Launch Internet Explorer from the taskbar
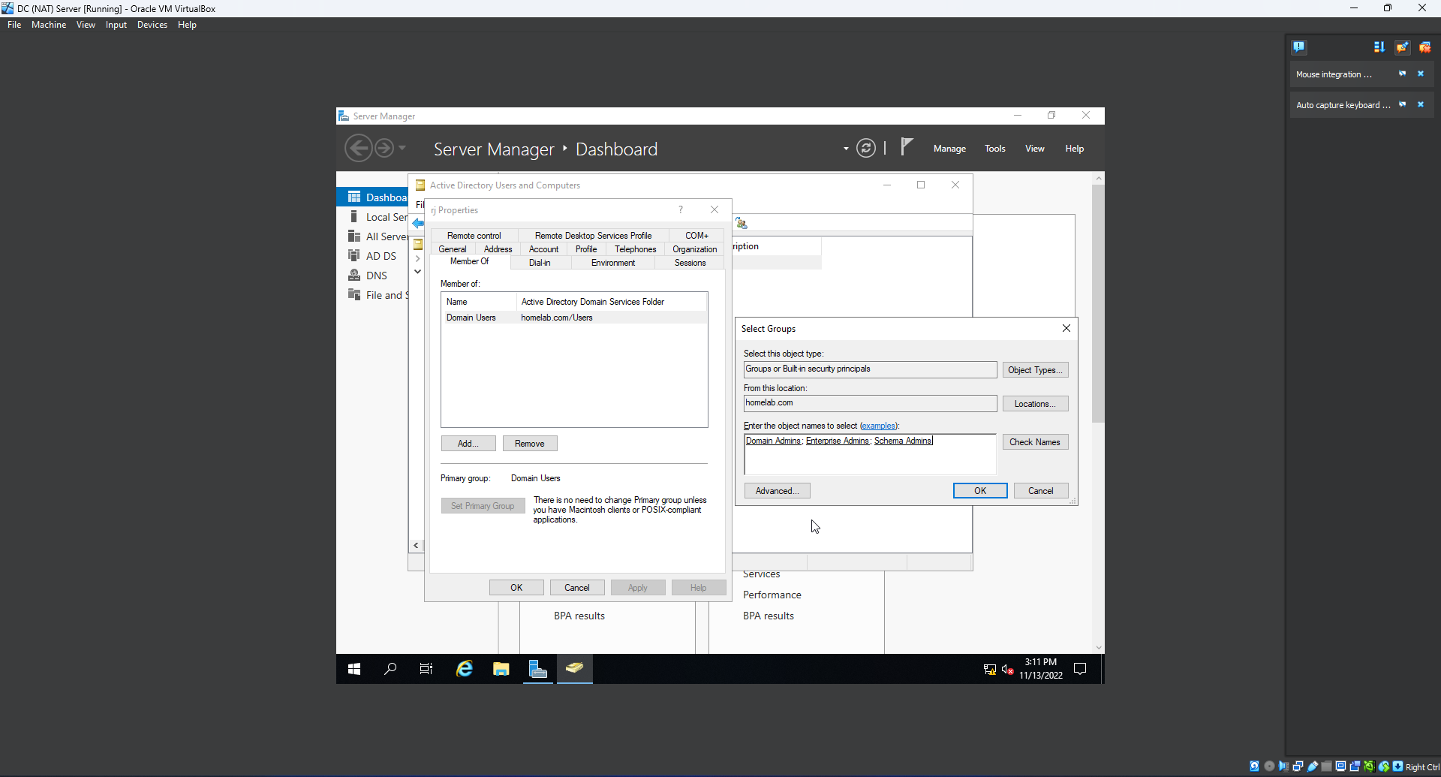This screenshot has width=1441, height=777. click(465, 669)
